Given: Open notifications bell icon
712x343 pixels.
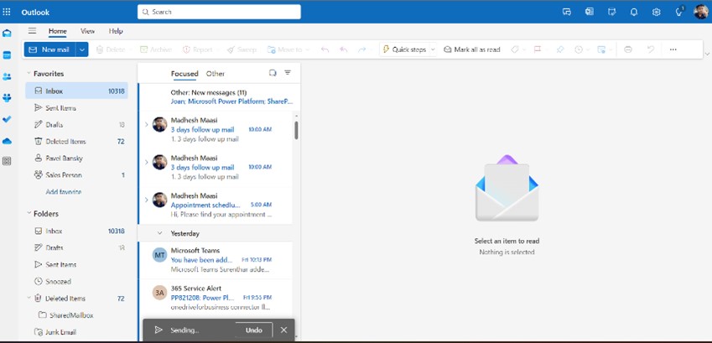Looking at the screenshot, I should pos(634,13).
